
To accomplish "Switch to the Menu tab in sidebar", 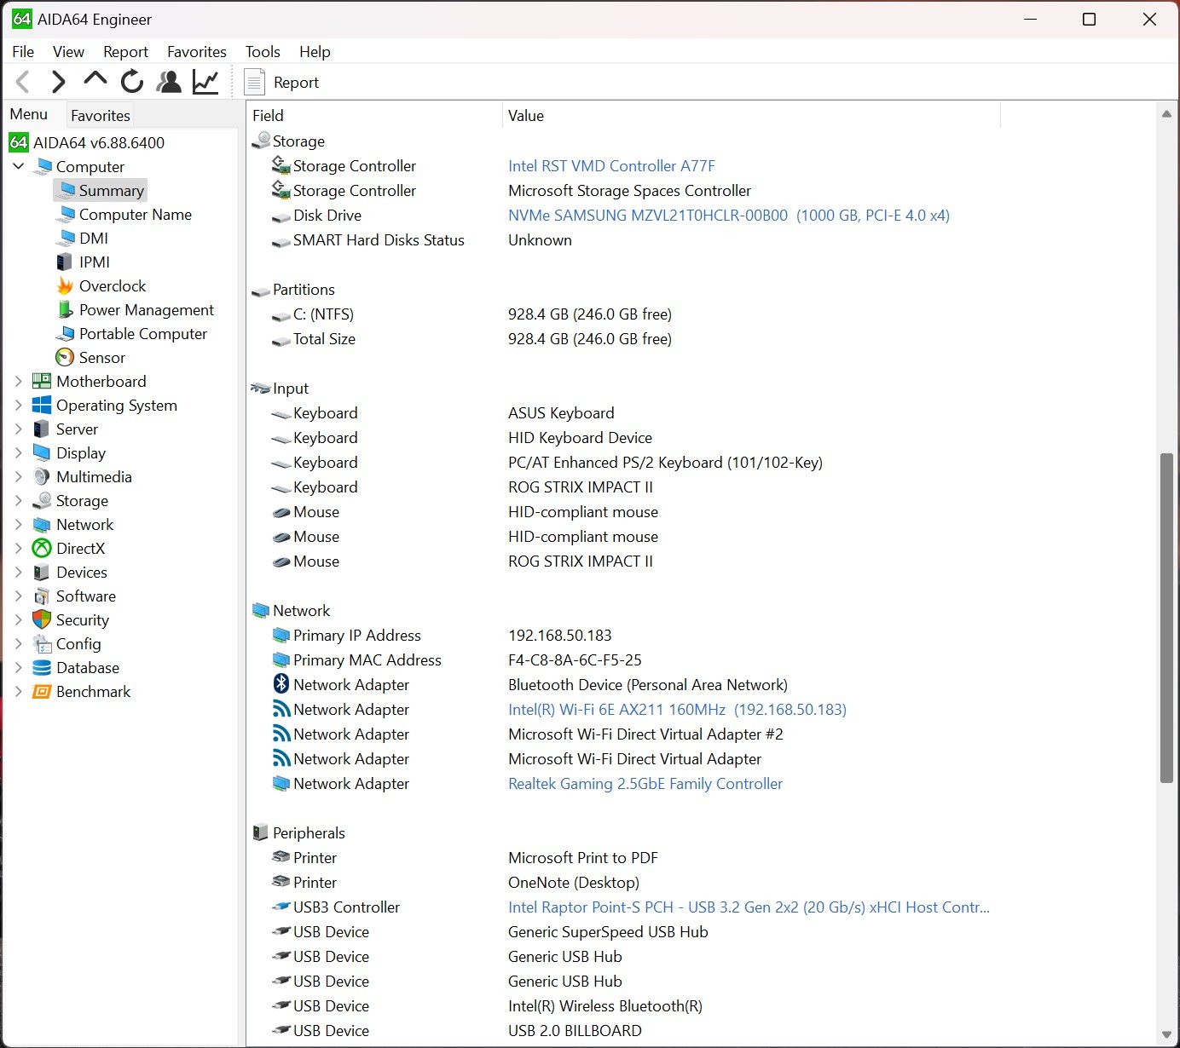I will point(29,114).
